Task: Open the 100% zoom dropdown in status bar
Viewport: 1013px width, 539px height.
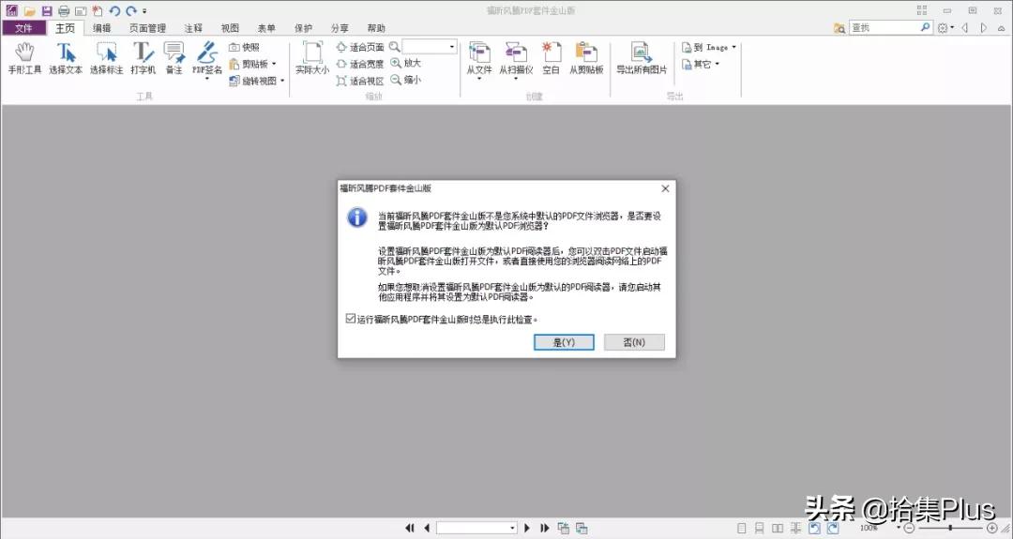Action: pyautogui.click(x=899, y=528)
